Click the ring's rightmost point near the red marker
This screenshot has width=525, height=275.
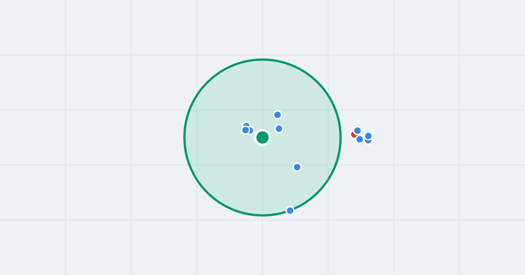(x=341, y=137)
